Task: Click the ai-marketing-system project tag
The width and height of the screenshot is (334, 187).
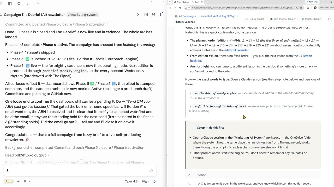Action: pyautogui.click(x=82, y=15)
